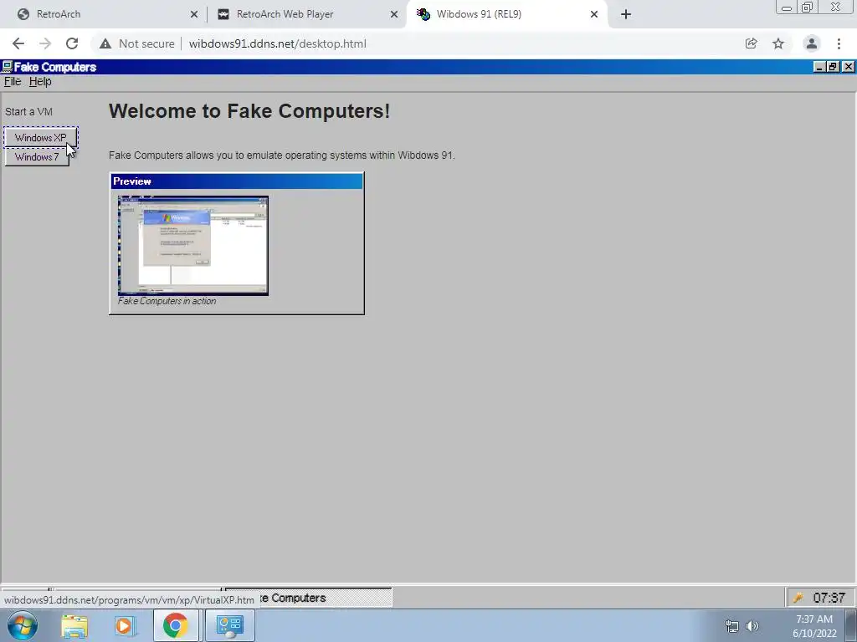This screenshot has height=642, width=857.
Task: Open the Fake Computers preview screenshot
Action: 193,246
